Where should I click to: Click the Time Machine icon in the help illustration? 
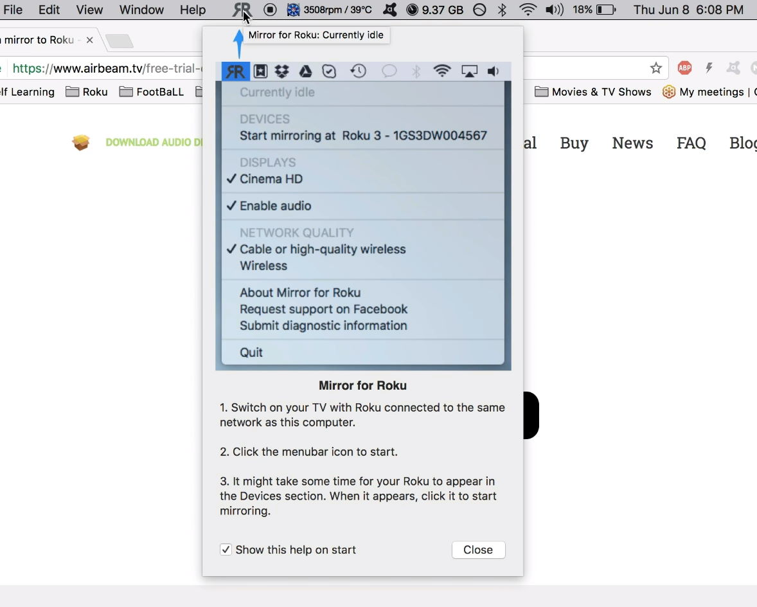(358, 71)
